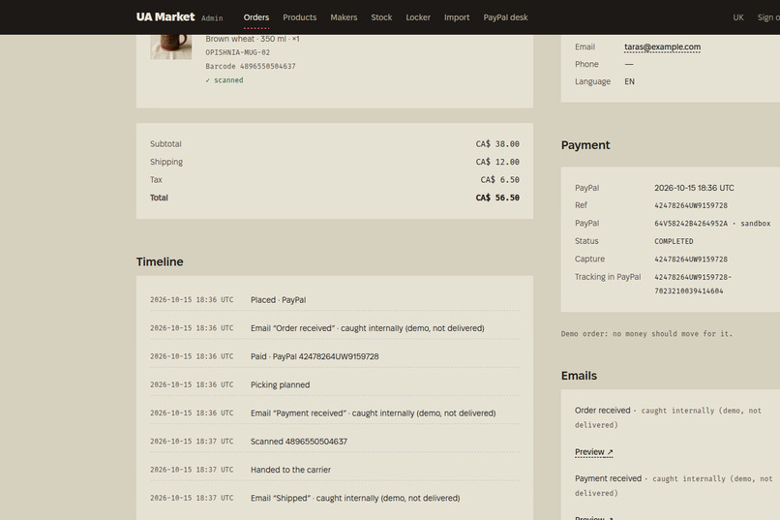
Task: Open the Makers section
Action: (344, 17)
